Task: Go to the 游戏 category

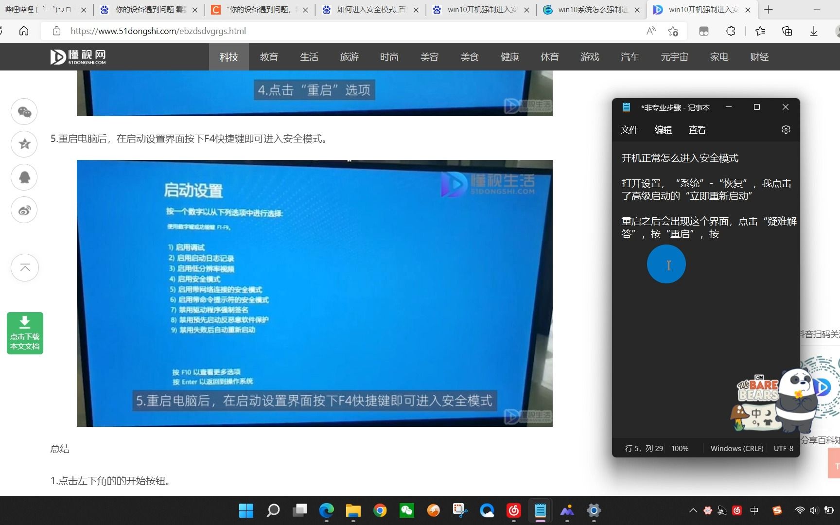Action: point(590,57)
